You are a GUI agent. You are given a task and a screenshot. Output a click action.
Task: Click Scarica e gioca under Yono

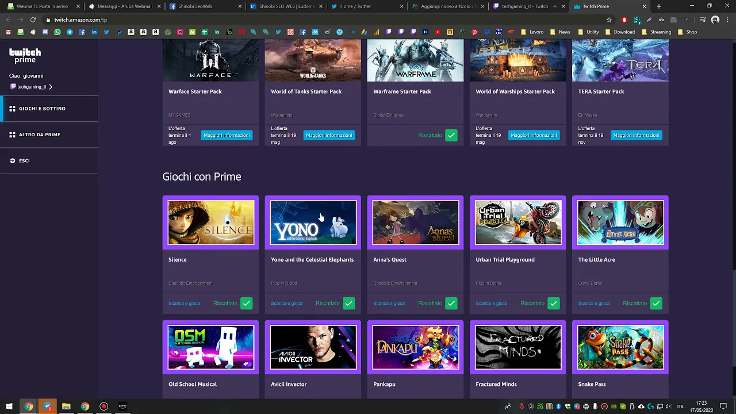[x=286, y=304]
